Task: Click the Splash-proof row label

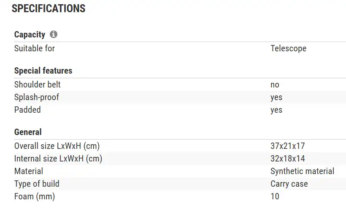Action: pyautogui.click(x=37, y=97)
